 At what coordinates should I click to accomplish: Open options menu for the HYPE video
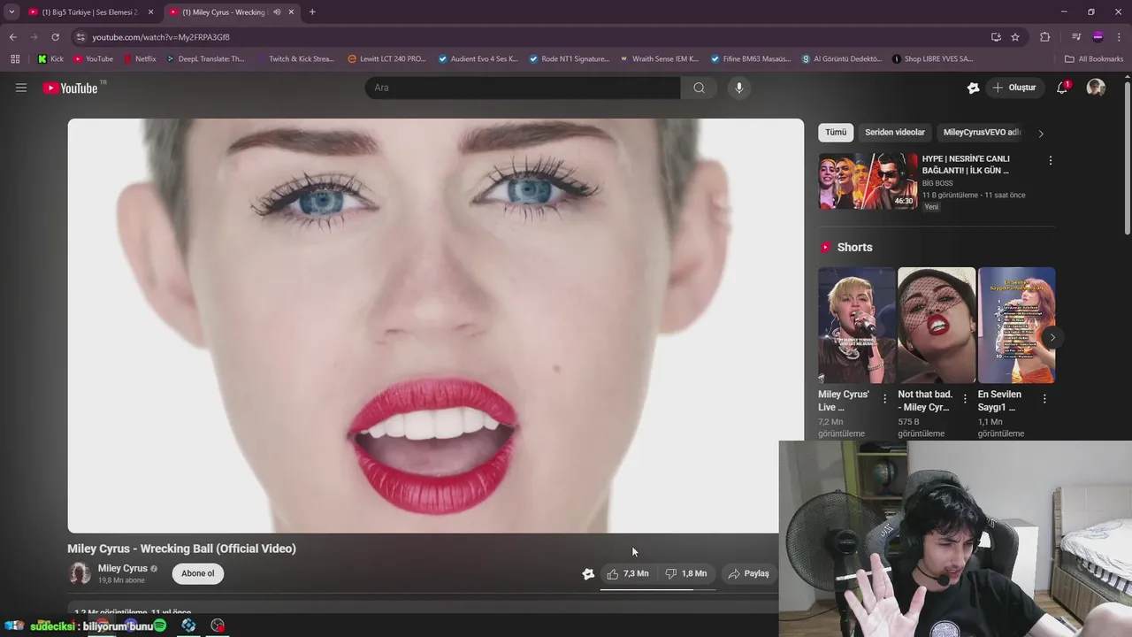[x=1051, y=161]
